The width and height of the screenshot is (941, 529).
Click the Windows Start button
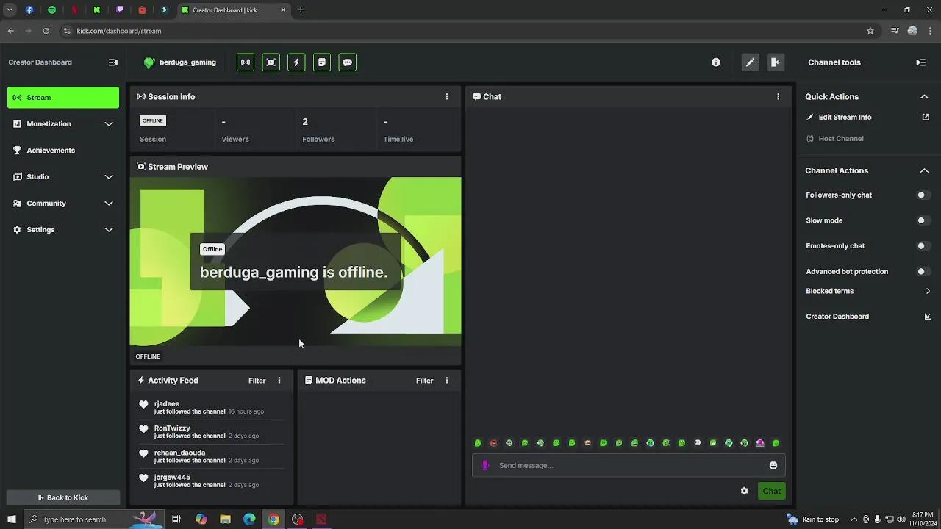11,519
